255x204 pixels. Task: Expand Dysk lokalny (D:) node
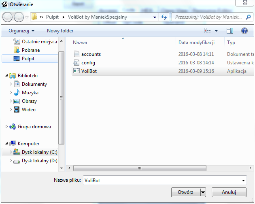(11, 161)
